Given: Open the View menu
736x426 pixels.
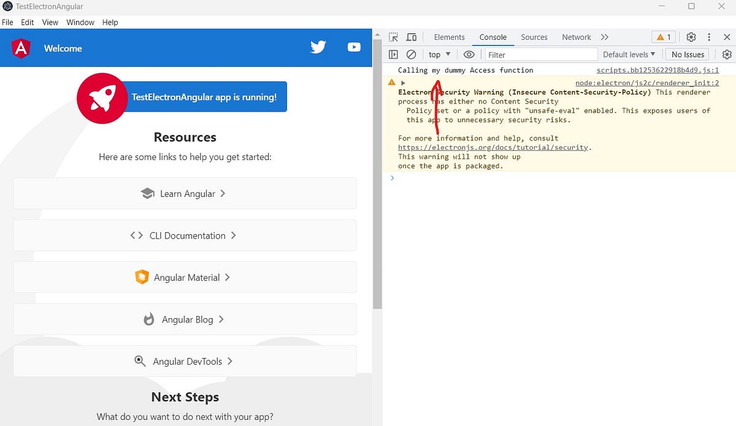Looking at the screenshot, I should tap(50, 22).
